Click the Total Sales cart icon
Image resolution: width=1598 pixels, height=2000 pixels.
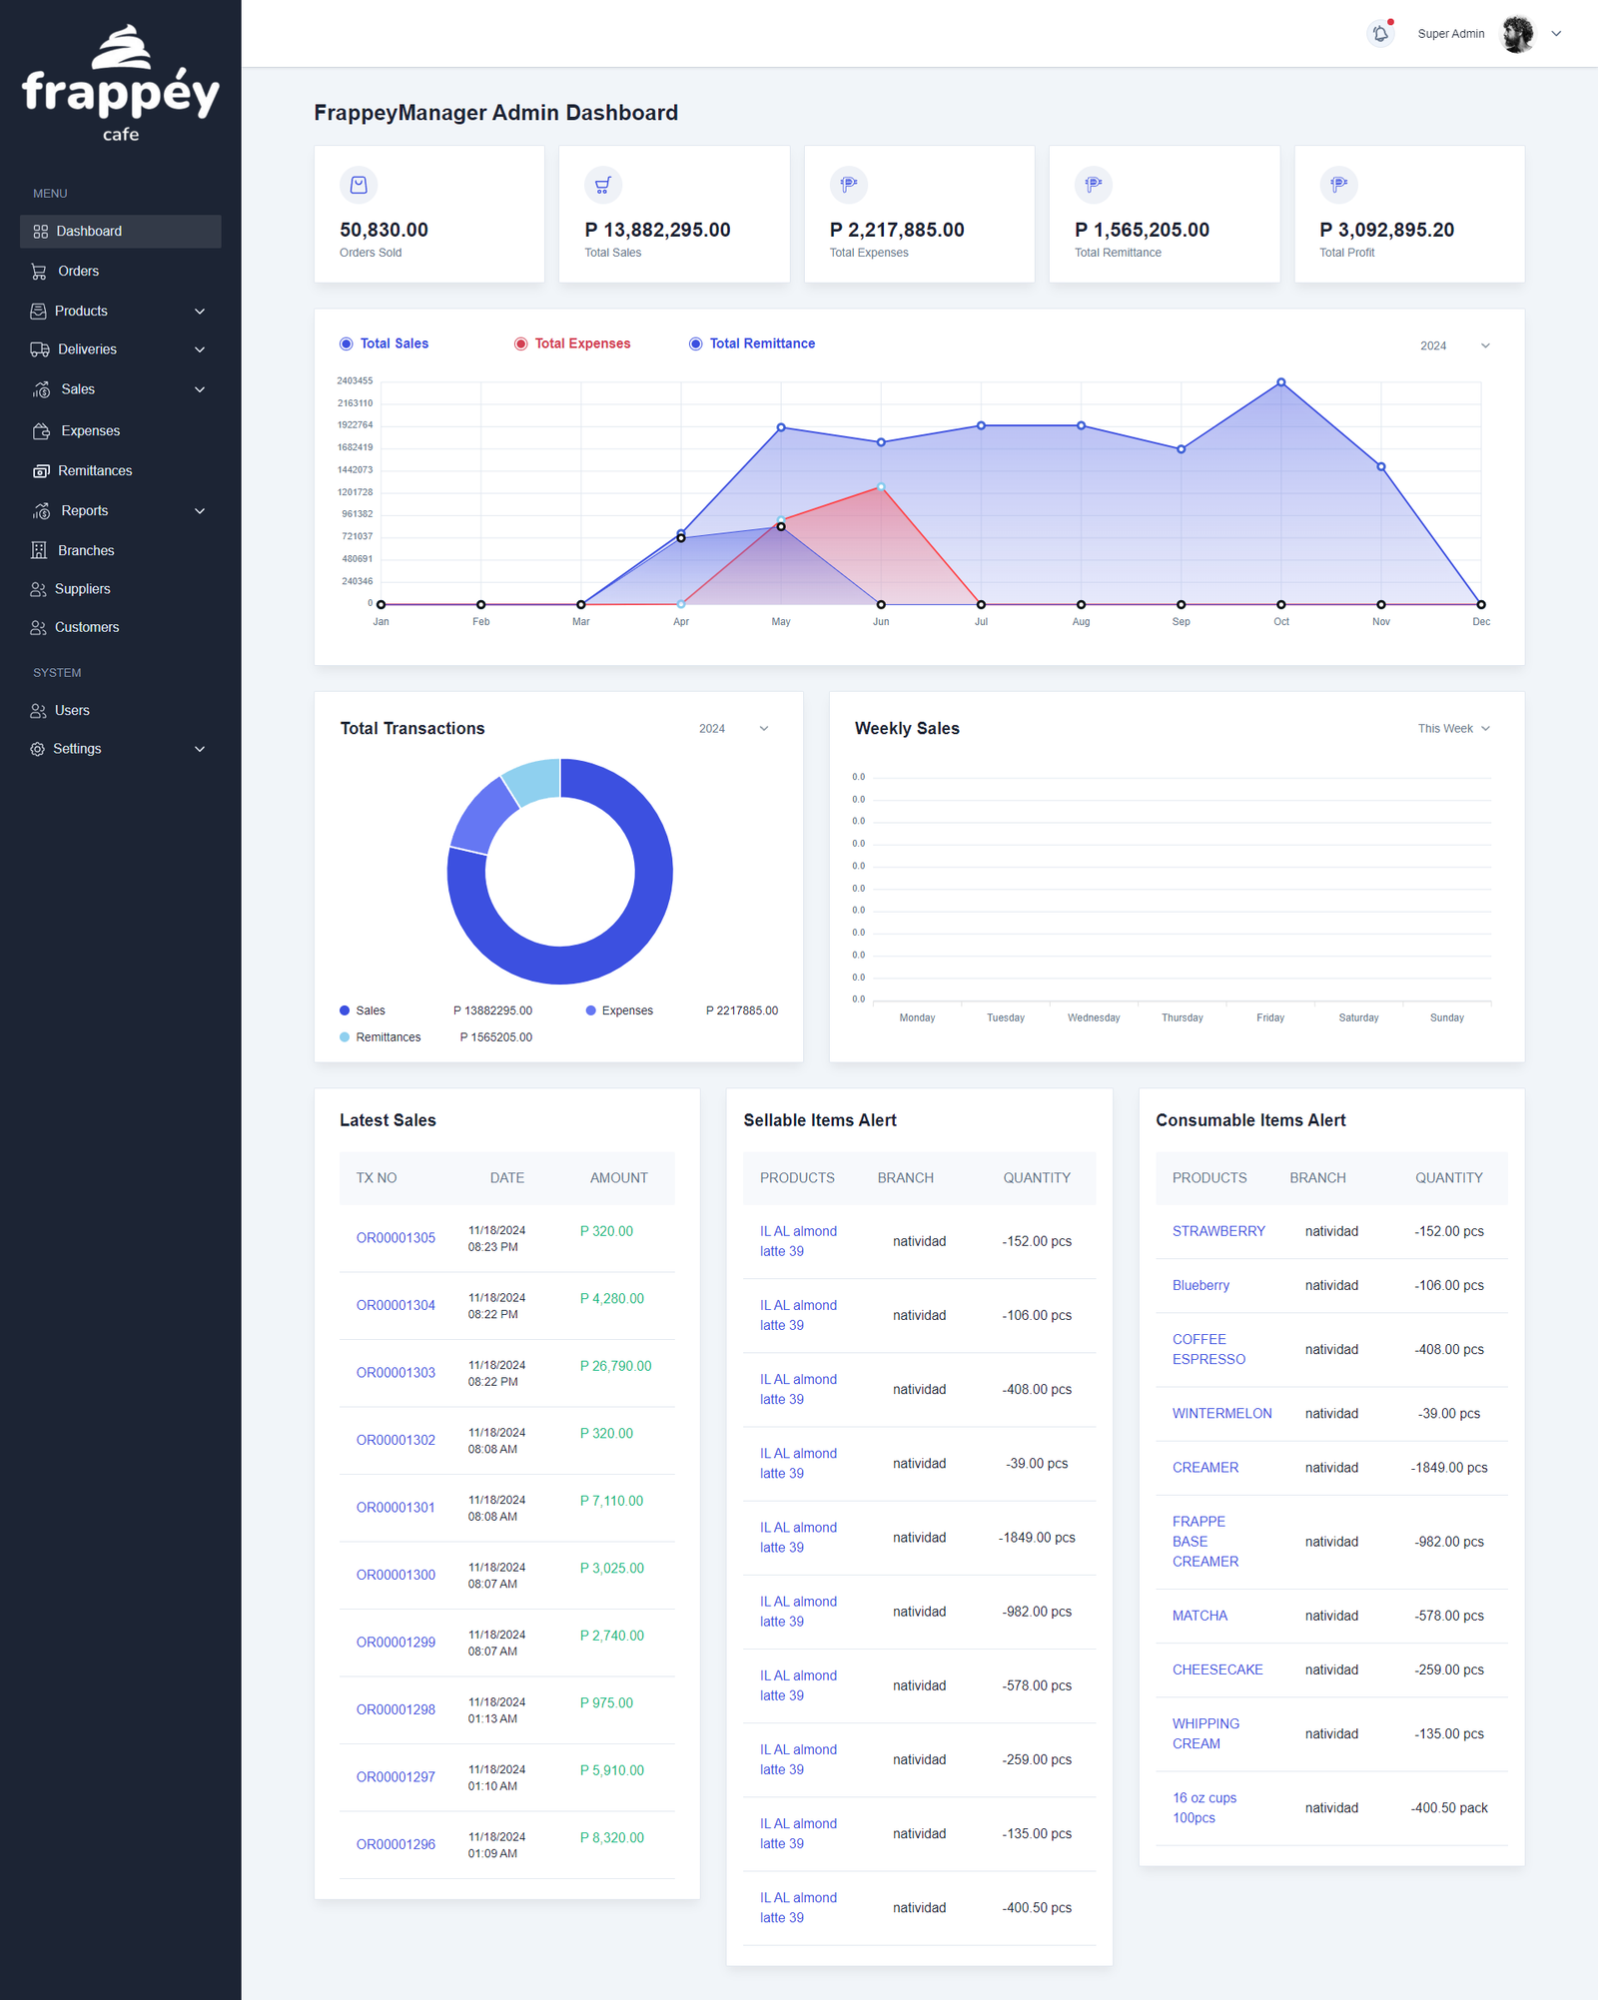(603, 185)
